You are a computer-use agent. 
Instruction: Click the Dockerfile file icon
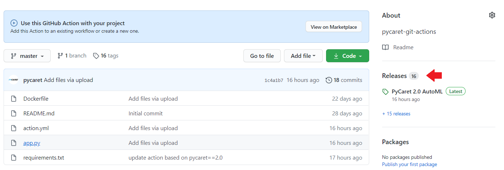tap(14, 99)
